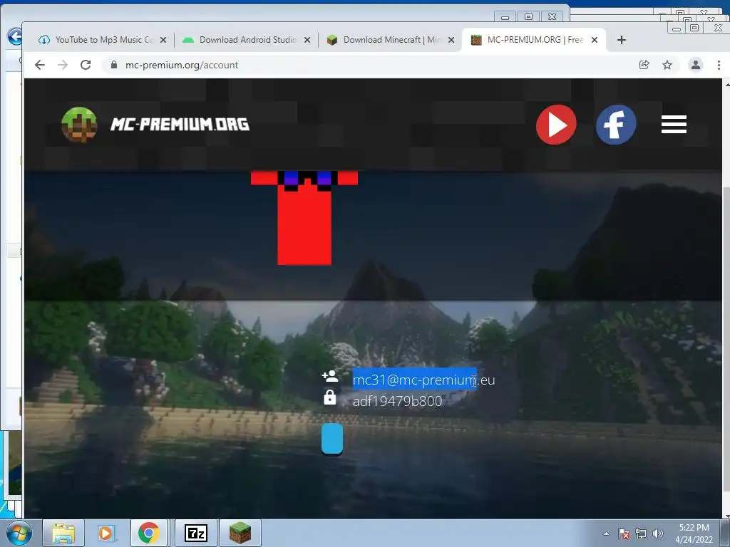Viewport: 730px width, 547px height.
Task: Open the volume speaker icon
Action: coord(658,533)
